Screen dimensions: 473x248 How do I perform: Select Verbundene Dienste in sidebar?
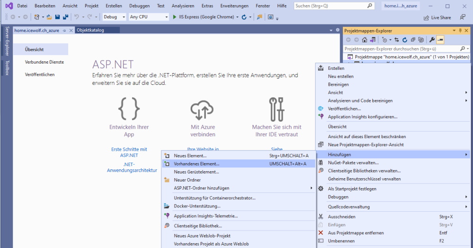pyautogui.click(x=44, y=62)
